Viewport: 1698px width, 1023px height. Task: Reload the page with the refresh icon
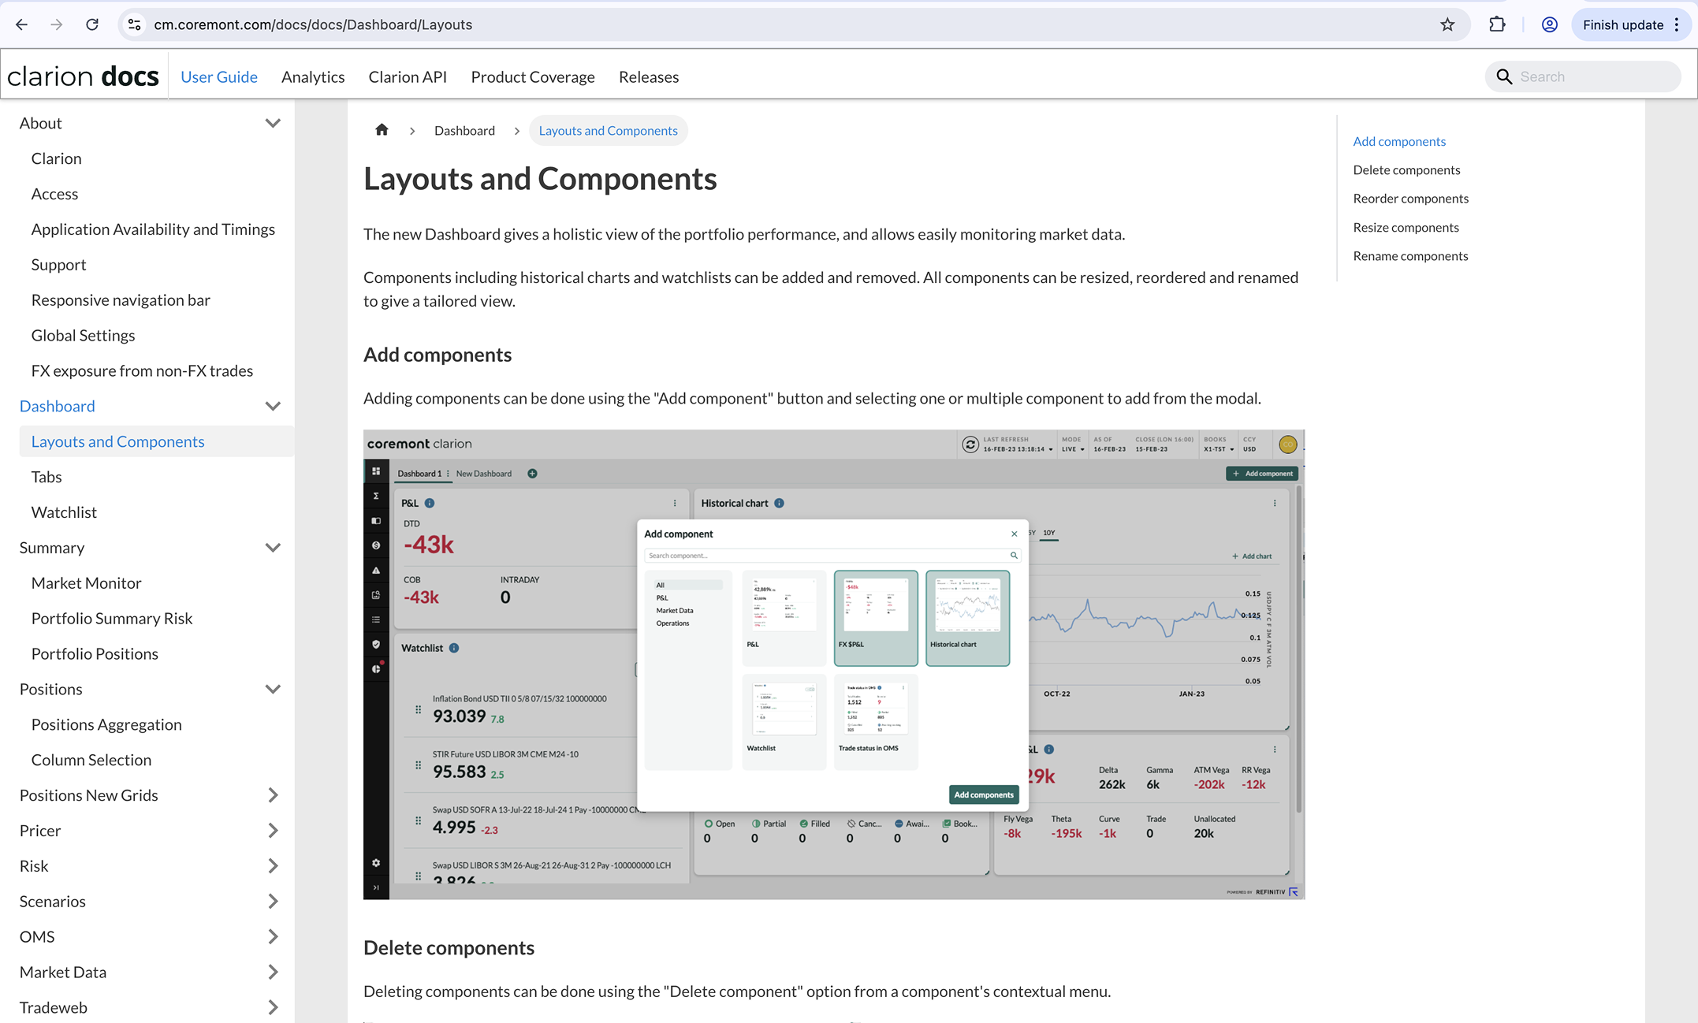92,24
